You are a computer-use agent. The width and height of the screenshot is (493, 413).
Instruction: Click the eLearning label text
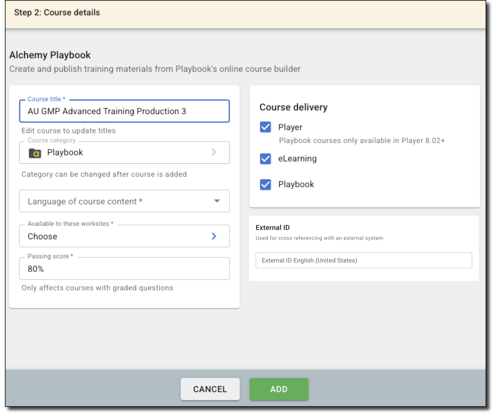[x=297, y=159]
